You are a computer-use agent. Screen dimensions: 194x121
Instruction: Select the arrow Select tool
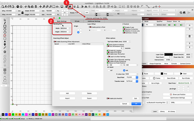click(x=5, y=20)
